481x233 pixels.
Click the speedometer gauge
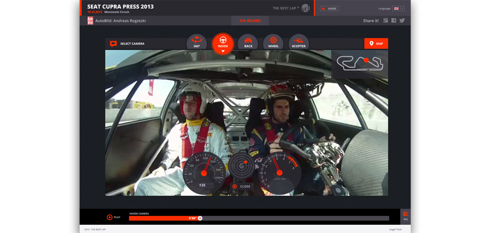(204, 173)
